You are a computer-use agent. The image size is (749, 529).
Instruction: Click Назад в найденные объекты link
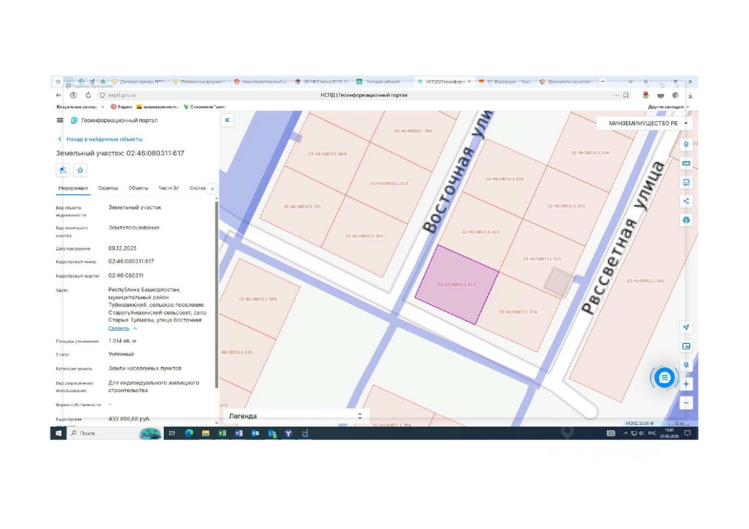tap(100, 139)
